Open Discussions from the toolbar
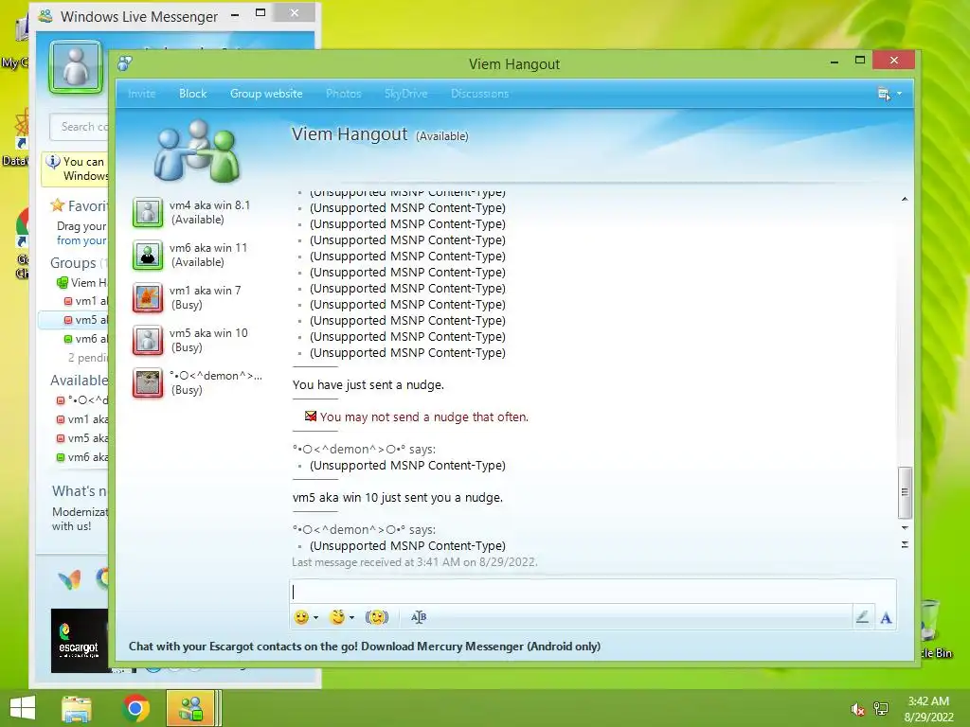This screenshot has width=970, height=727. (x=479, y=94)
